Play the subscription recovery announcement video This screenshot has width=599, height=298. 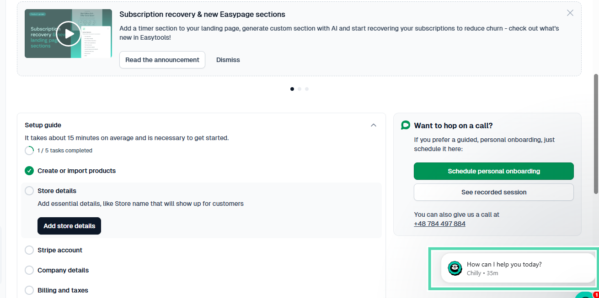(69, 34)
